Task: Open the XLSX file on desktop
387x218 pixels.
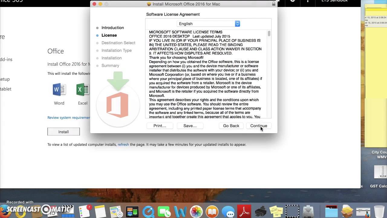Action: 380,172
